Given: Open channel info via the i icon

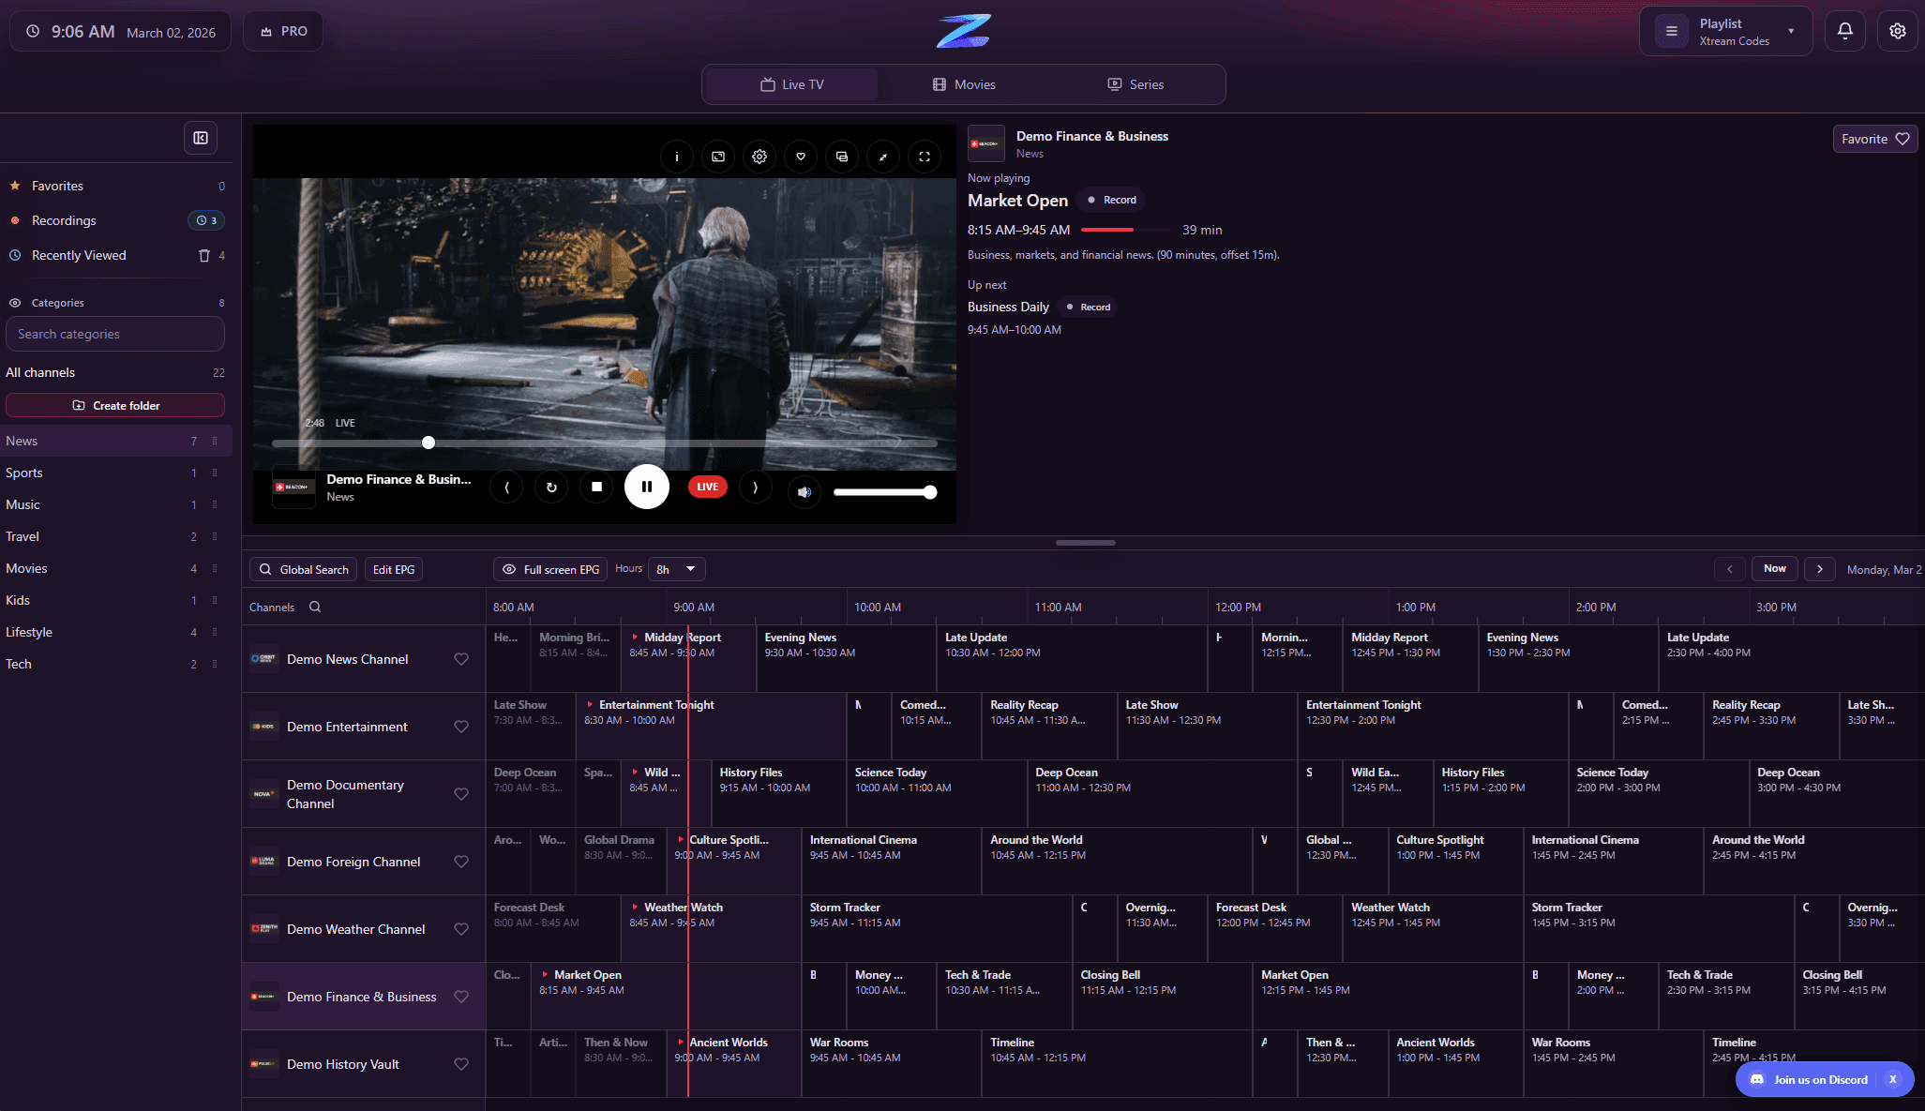Looking at the screenshot, I should tap(677, 157).
